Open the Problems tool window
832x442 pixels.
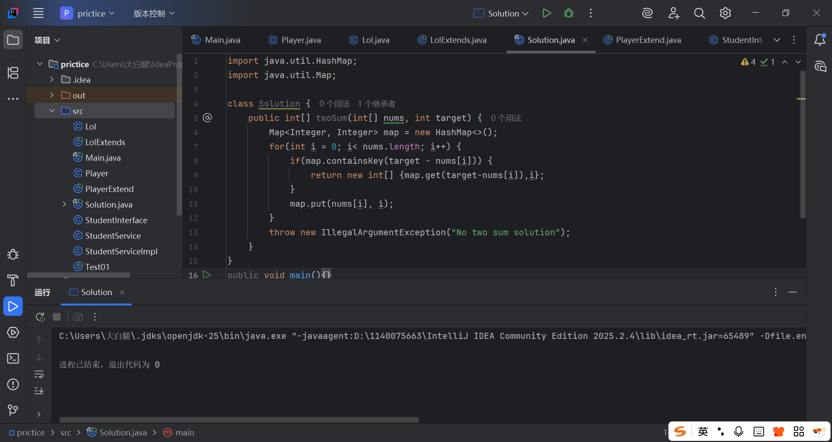[13, 384]
